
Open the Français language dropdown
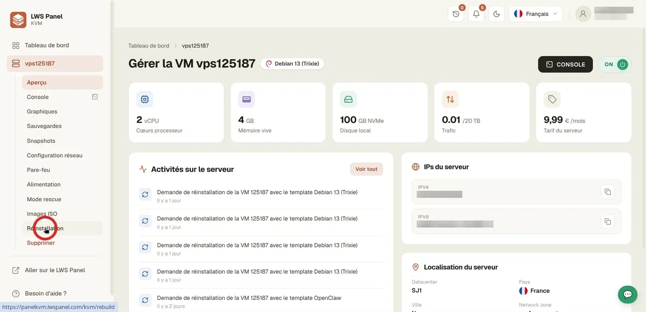(x=535, y=14)
